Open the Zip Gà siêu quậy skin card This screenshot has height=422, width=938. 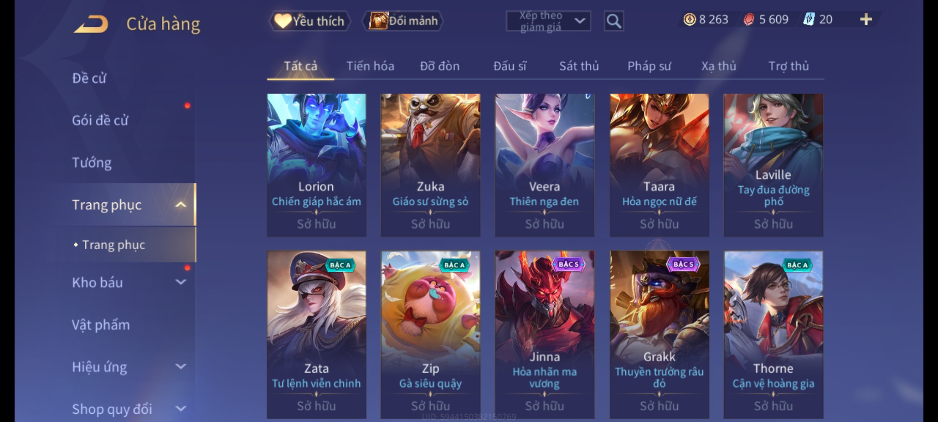(430, 335)
